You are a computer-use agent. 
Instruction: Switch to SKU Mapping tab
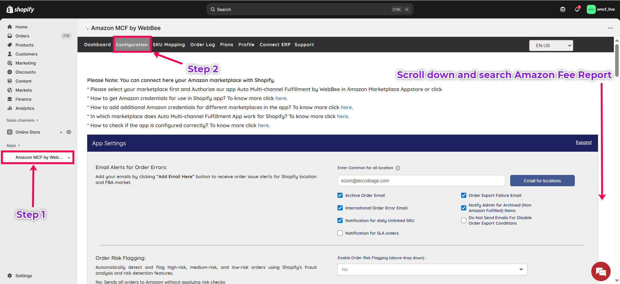click(169, 45)
